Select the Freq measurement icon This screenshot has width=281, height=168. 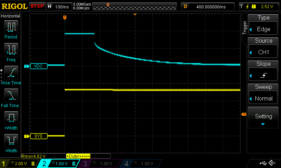click(x=11, y=50)
